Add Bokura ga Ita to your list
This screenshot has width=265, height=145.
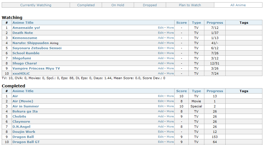point(161,111)
